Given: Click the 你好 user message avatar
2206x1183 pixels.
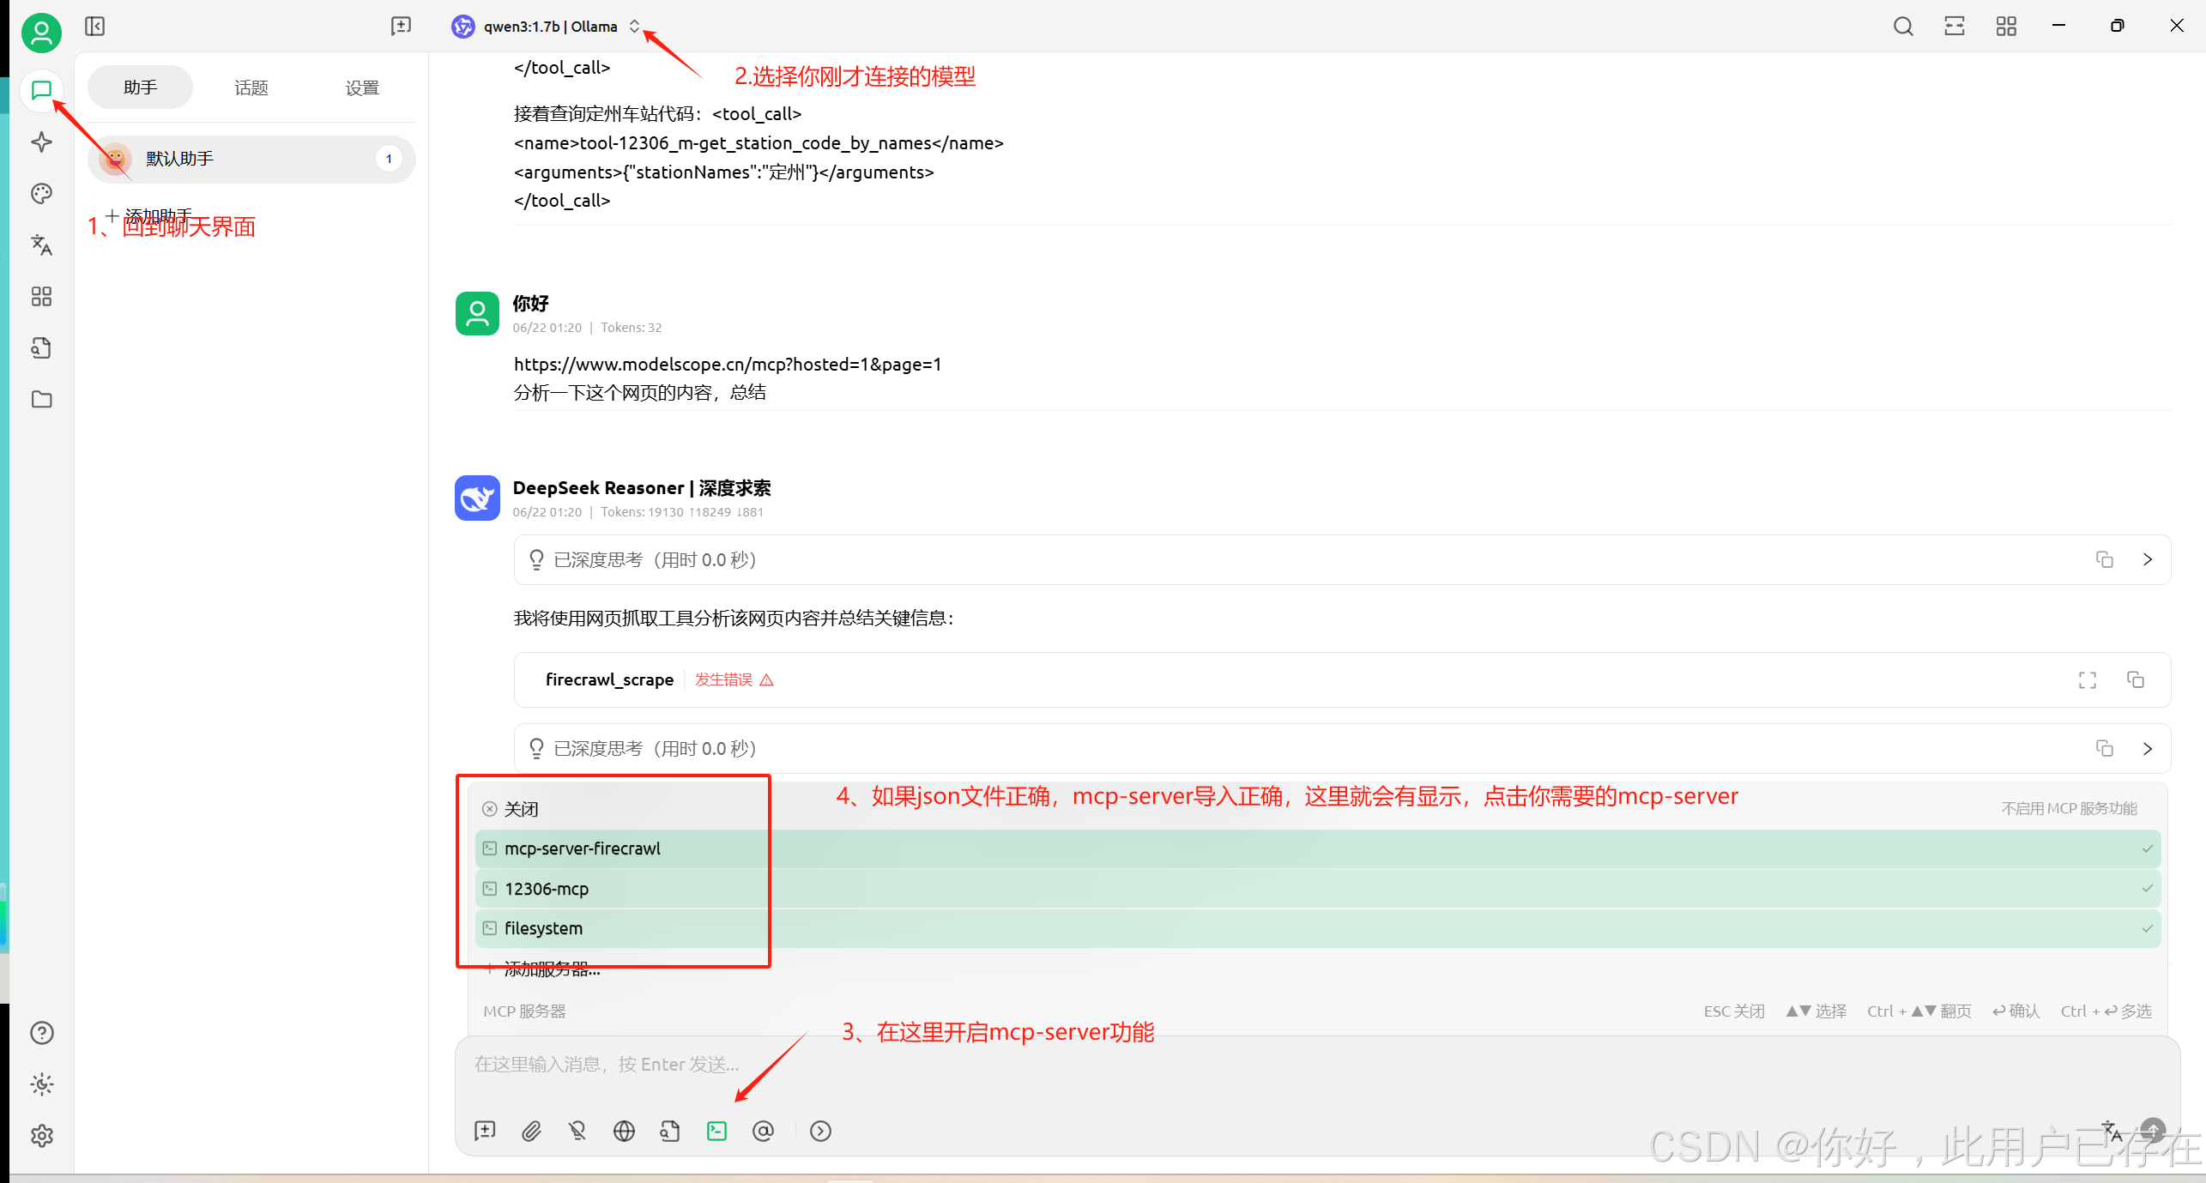Looking at the screenshot, I should (x=477, y=313).
